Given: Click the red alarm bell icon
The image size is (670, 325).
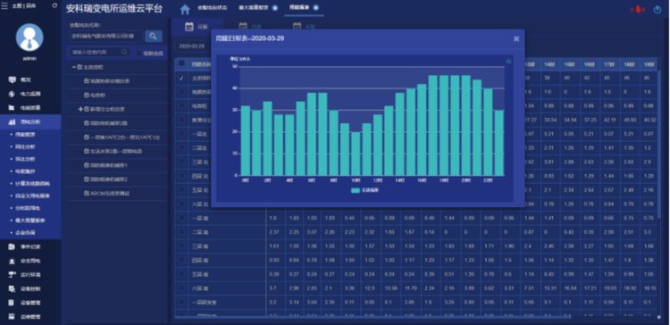Looking at the screenshot, I should [x=639, y=10].
